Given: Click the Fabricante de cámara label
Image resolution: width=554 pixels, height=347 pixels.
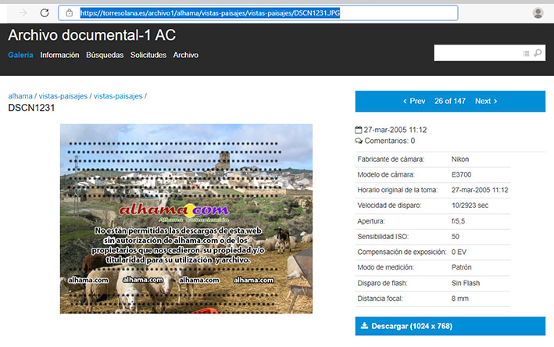Looking at the screenshot, I should point(391,159).
